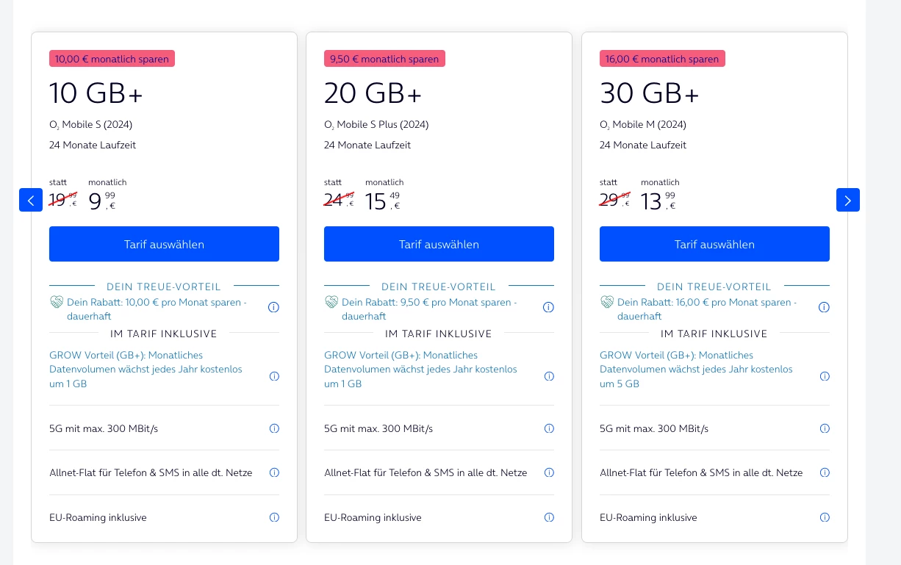The width and height of the screenshot is (901, 565).
Task: Select the 10 GB+ tariff
Action: pyautogui.click(x=164, y=244)
